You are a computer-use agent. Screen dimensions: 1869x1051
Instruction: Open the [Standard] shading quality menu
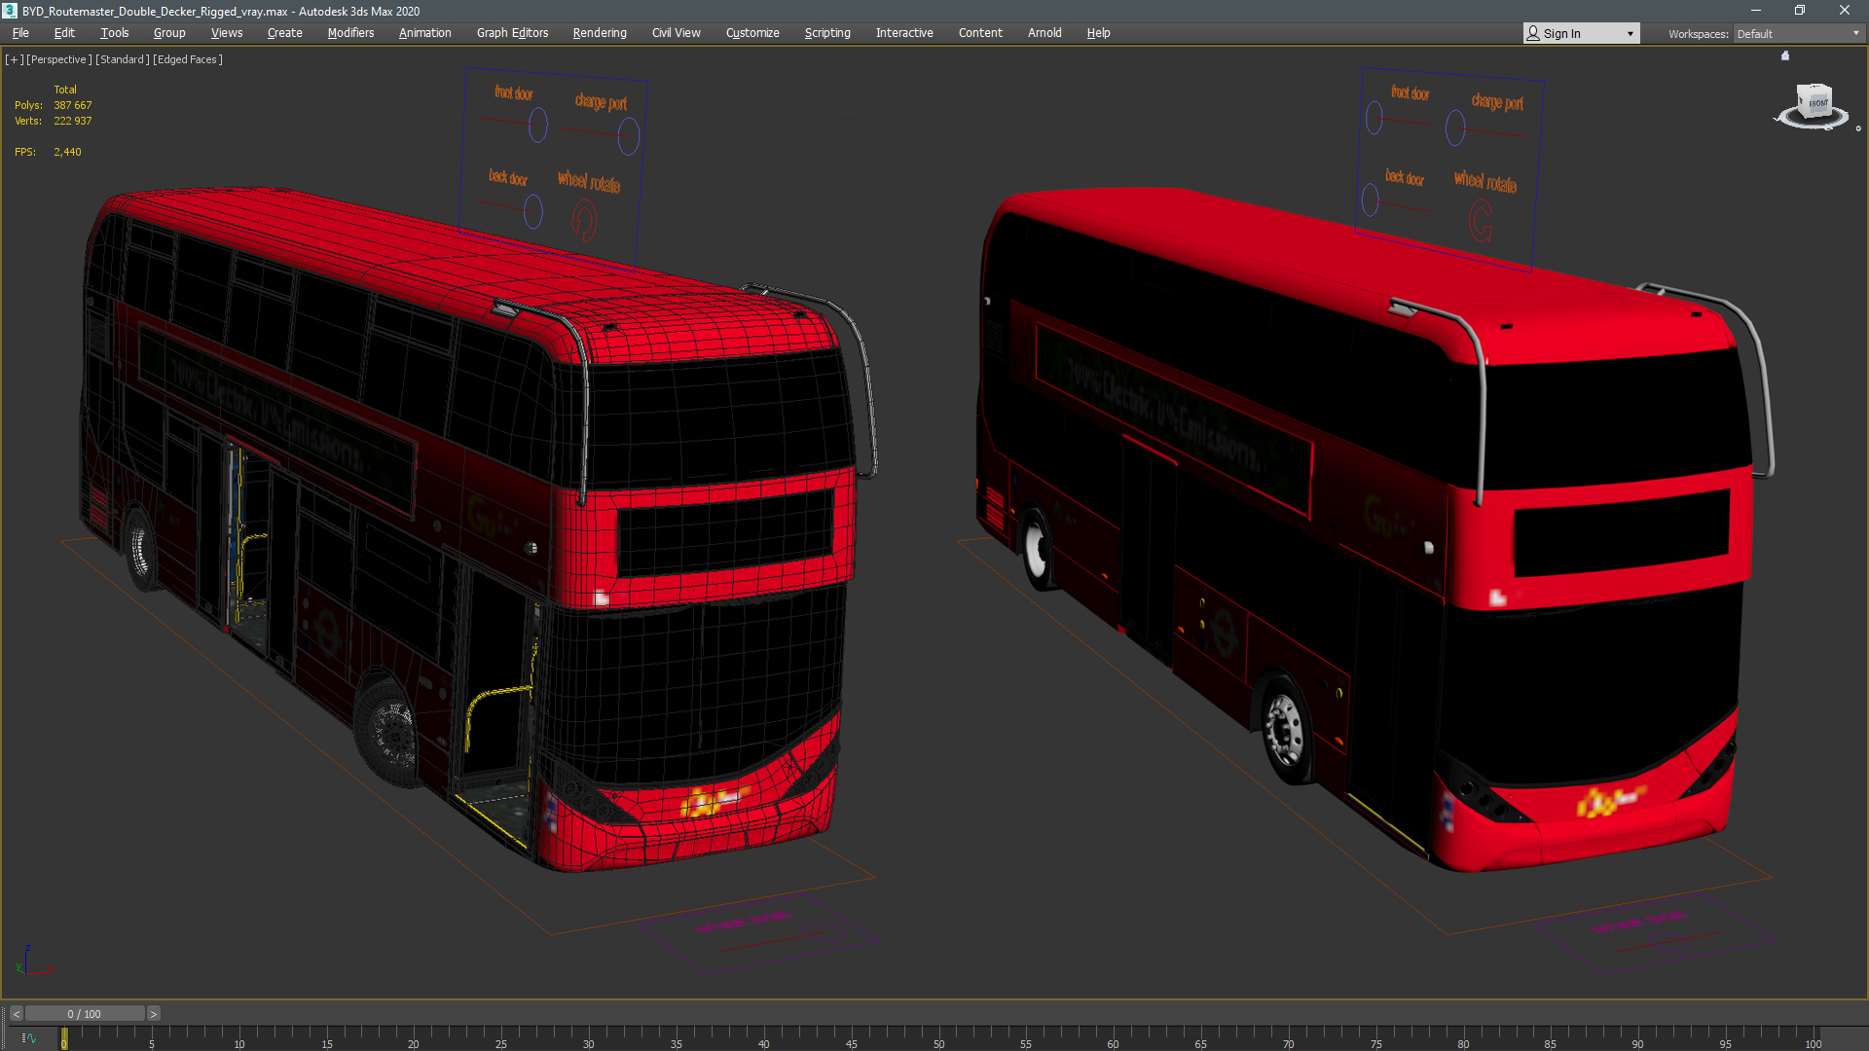point(123,59)
